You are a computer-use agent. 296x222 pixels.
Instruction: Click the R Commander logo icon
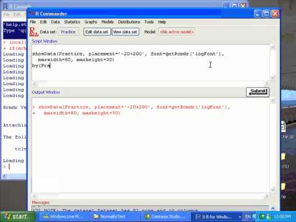point(34,32)
